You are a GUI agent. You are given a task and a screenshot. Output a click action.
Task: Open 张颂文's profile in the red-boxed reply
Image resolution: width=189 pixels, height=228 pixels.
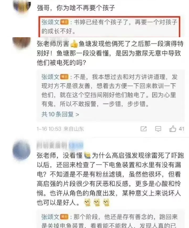coord(50,22)
